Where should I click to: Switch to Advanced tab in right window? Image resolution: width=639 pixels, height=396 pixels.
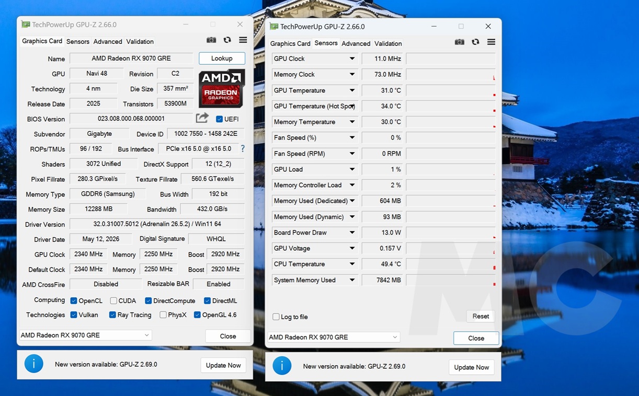pyautogui.click(x=356, y=43)
